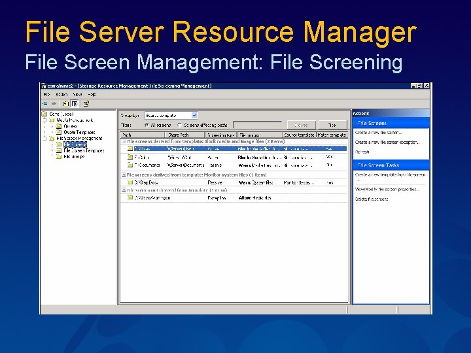The image size is (471, 353).
Task: Click the Help toolbar icon
Action: (x=86, y=103)
